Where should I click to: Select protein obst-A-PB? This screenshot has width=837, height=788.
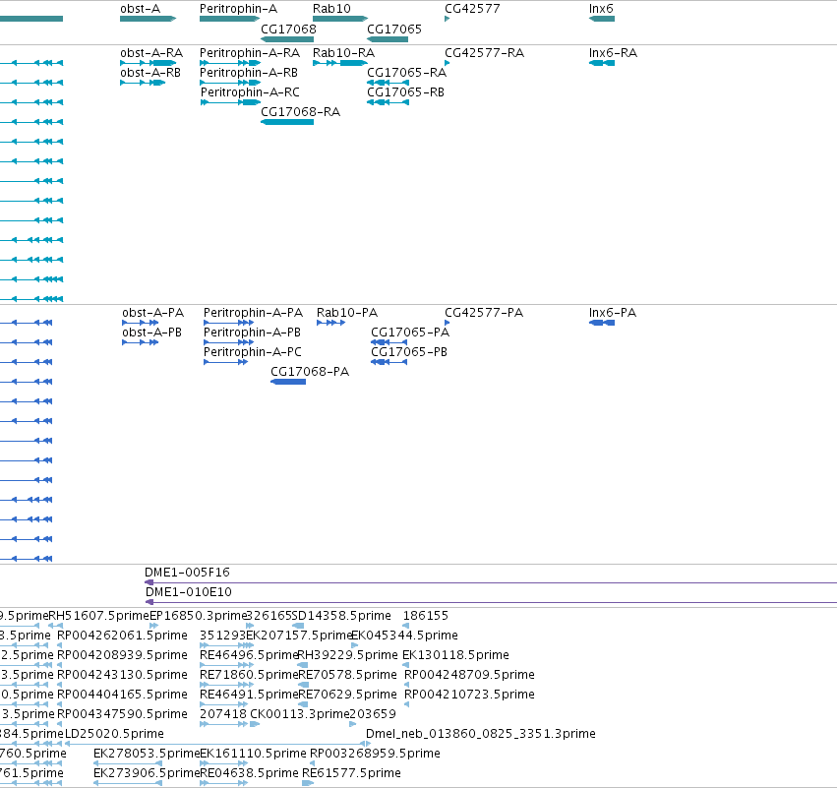pos(152,333)
